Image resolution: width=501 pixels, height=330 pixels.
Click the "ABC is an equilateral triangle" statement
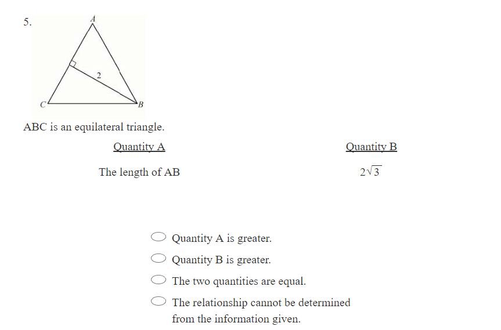(93, 126)
